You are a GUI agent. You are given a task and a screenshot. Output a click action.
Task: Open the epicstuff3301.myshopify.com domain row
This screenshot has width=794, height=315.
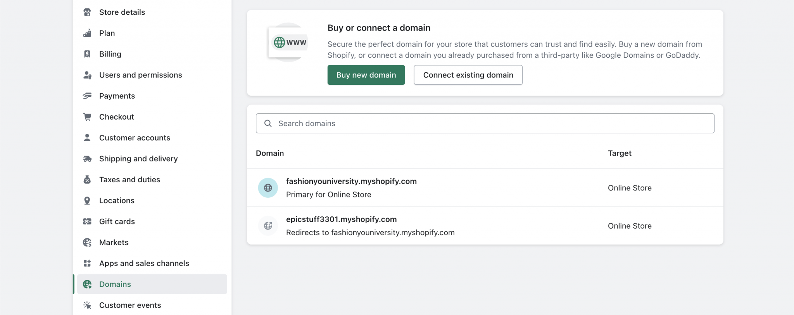341,219
